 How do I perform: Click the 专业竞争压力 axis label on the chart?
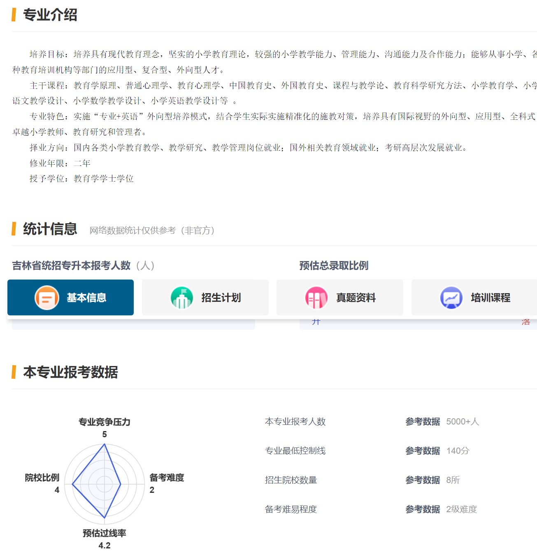105,422
